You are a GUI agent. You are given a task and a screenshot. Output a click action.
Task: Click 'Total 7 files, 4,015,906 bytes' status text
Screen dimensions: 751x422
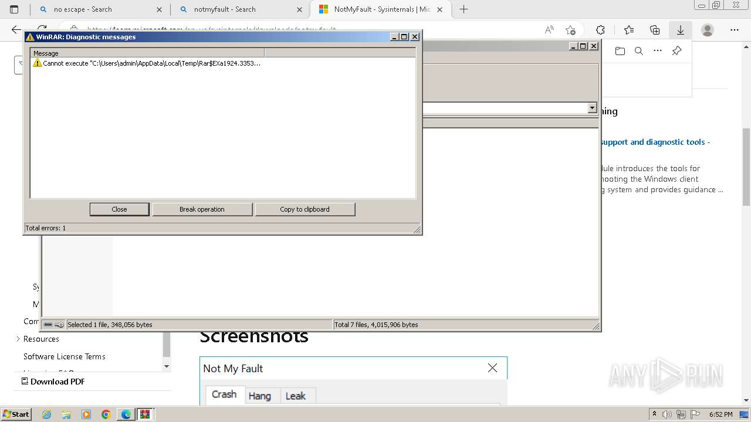376,325
